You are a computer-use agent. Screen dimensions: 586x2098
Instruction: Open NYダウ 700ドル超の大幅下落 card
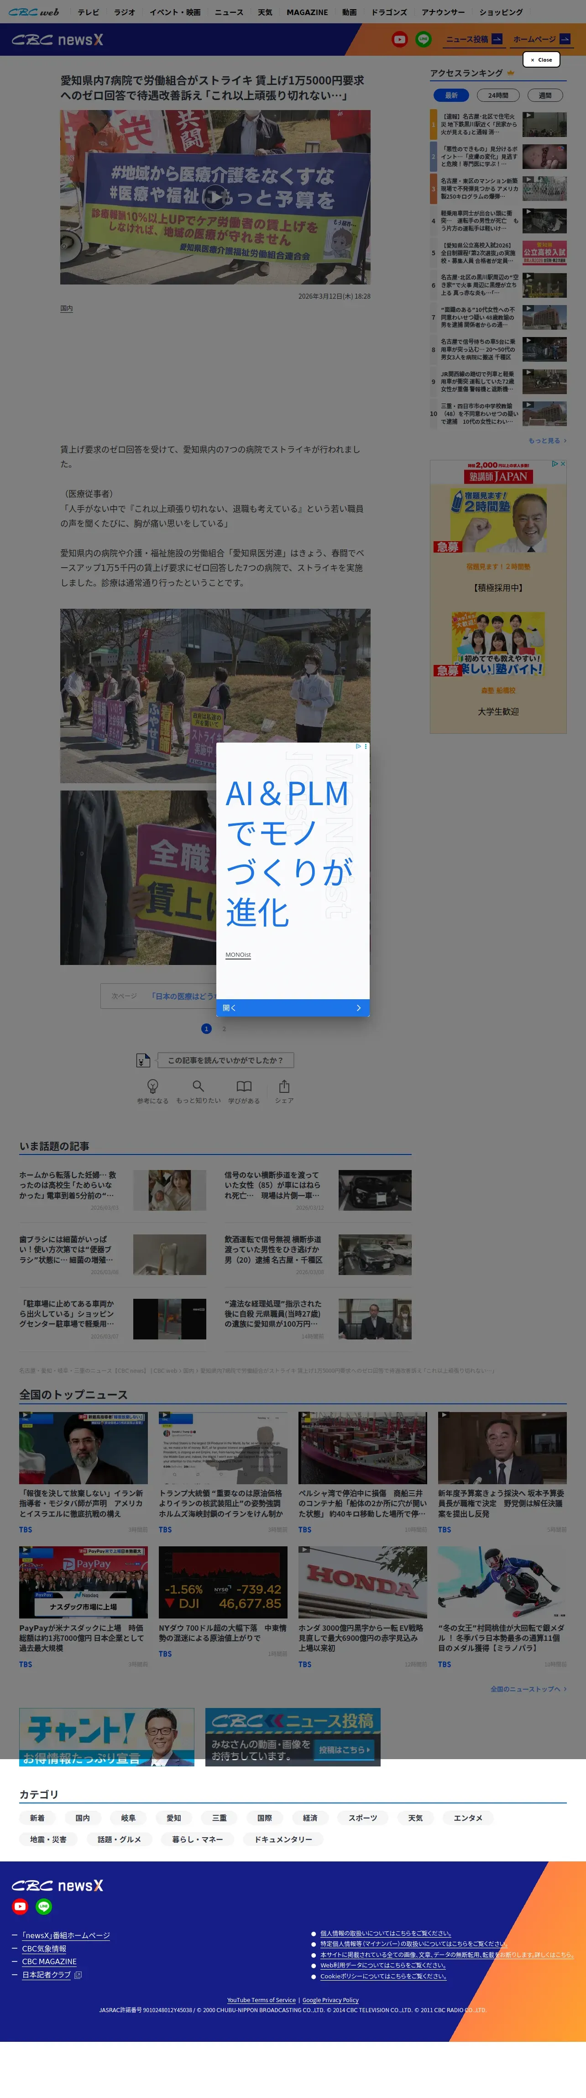pyautogui.click(x=223, y=1603)
